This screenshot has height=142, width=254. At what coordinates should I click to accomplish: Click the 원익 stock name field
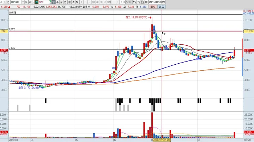(44, 2)
